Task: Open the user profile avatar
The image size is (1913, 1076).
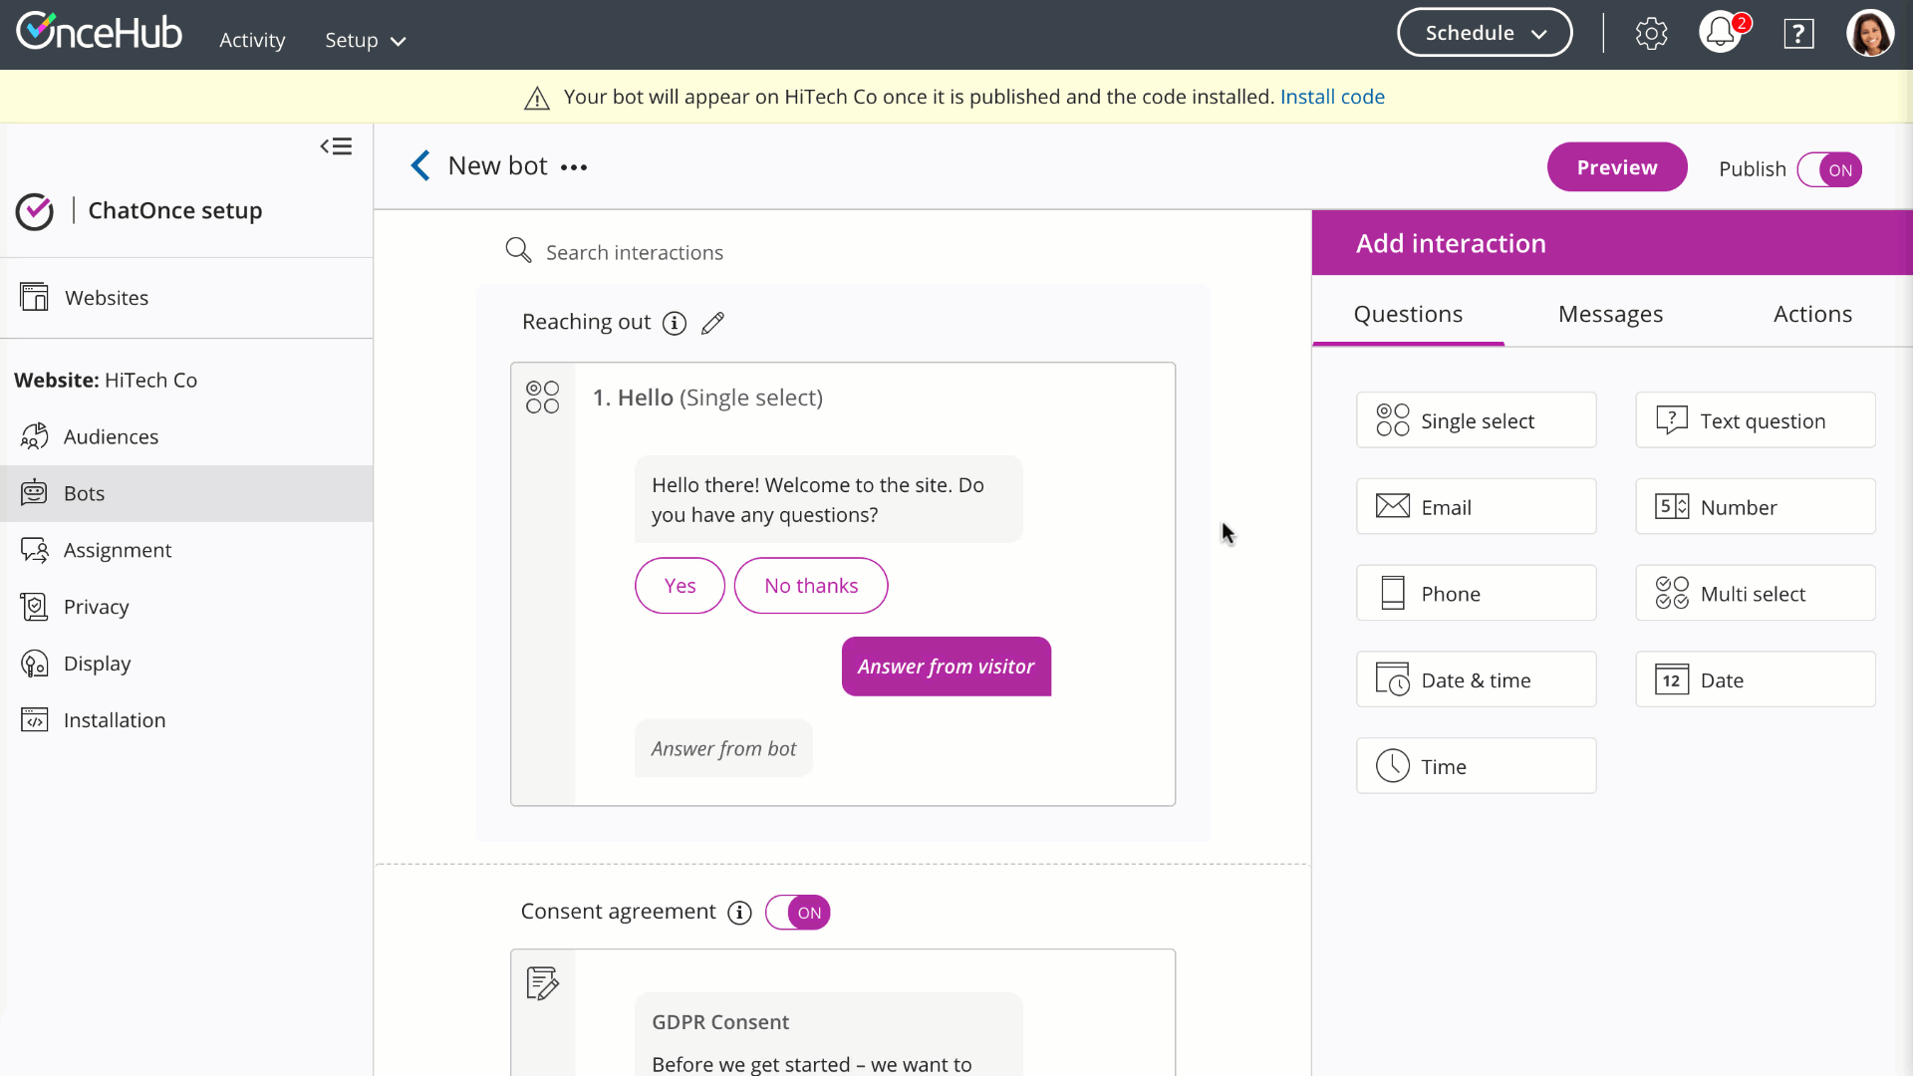Action: [x=1869, y=34]
